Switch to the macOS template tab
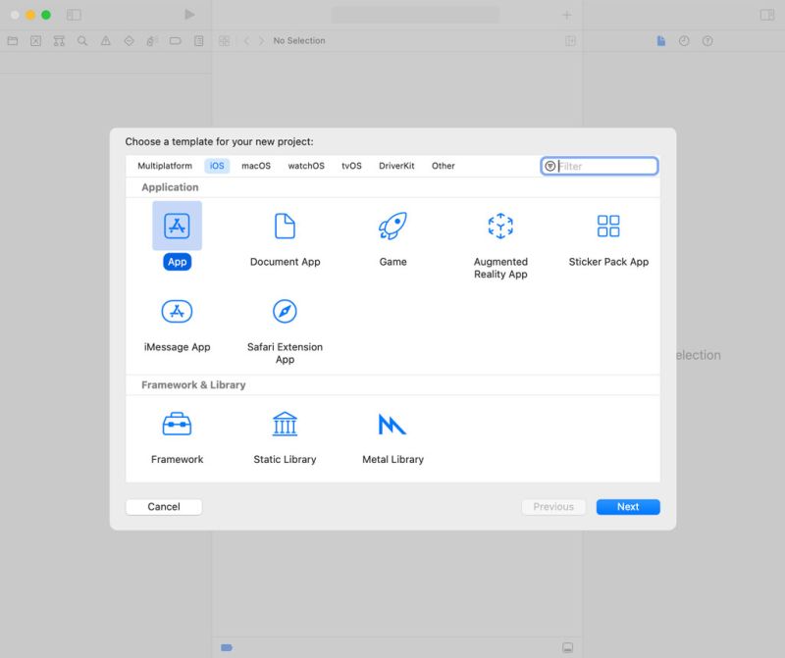This screenshot has height=658, width=785. click(x=255, y=166)
